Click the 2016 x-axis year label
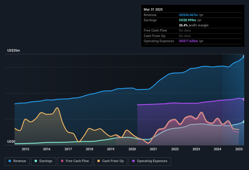 (47, 149)
